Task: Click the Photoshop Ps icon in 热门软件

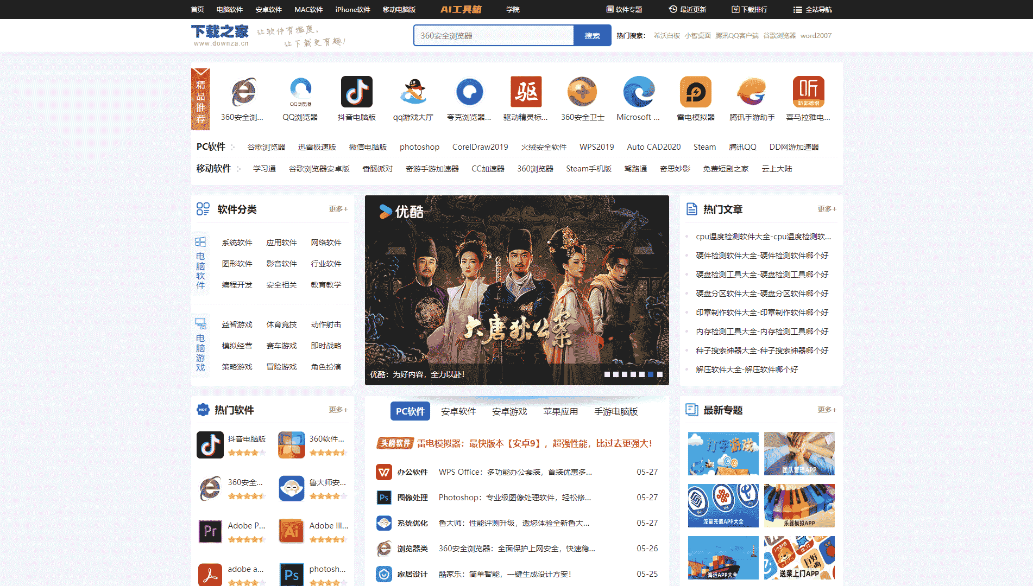Action: pyautogui.click(x=292, y=575)
